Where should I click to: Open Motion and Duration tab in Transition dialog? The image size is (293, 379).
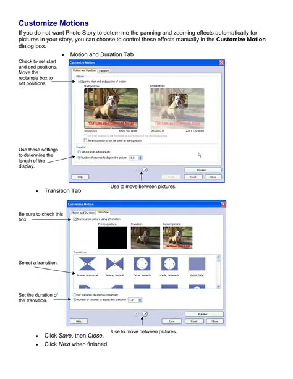(x=83, y=213)
